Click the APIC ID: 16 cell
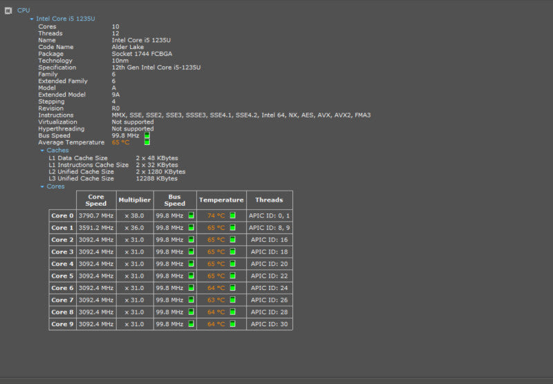Screen dimensions: 553x384 (x=269, y=240)
